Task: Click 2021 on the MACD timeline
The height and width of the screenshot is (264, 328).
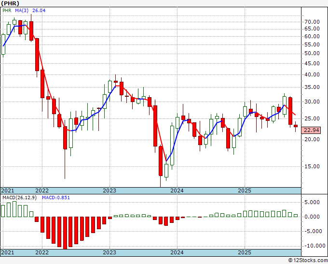Action: 8,252
